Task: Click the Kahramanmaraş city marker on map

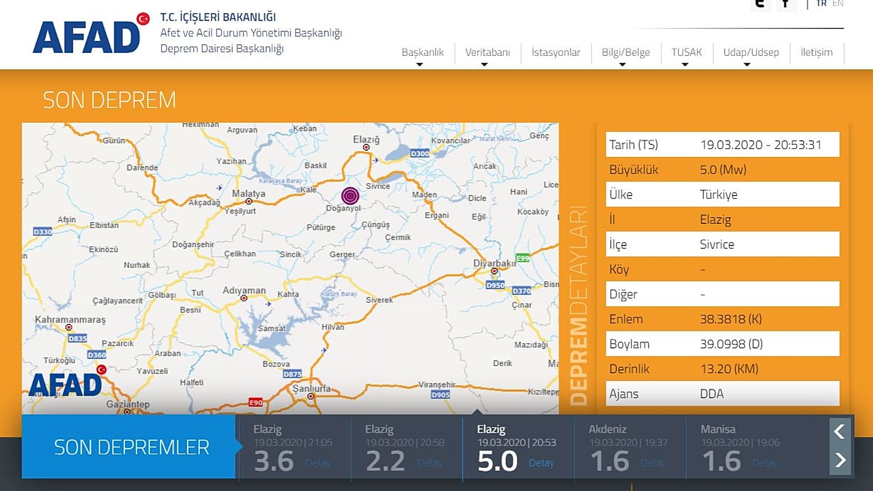Action: 69,327
